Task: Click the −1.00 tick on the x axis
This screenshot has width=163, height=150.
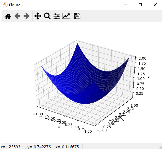Action: click(38, 114)
